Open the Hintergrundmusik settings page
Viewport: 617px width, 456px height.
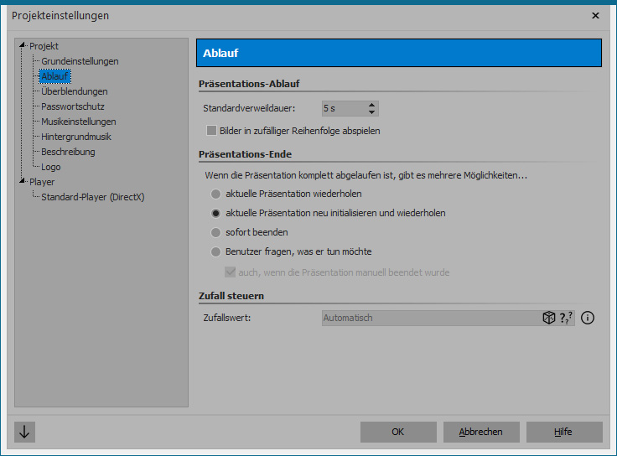76,137
